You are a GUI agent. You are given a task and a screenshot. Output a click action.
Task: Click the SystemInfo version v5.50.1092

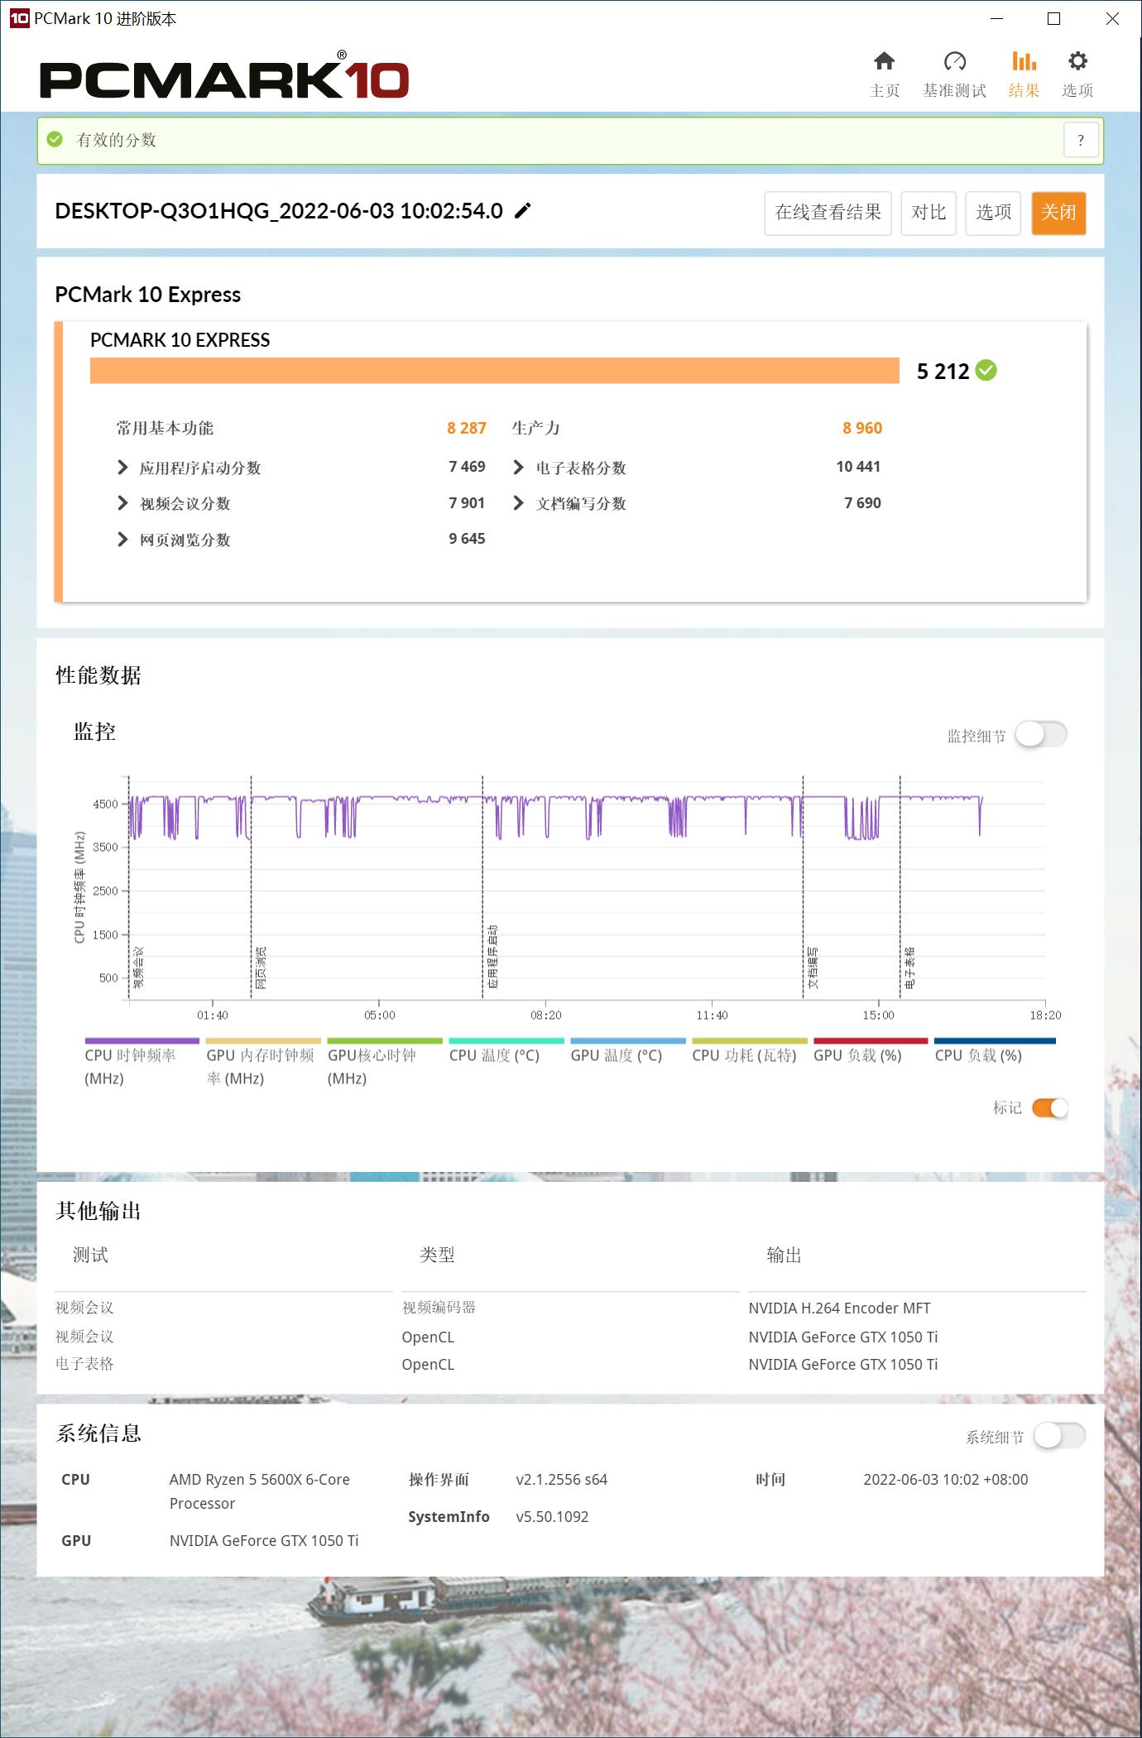(x=552, y=1517)
